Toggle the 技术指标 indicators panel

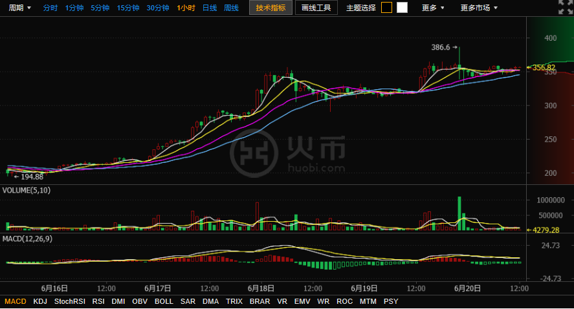270,8
